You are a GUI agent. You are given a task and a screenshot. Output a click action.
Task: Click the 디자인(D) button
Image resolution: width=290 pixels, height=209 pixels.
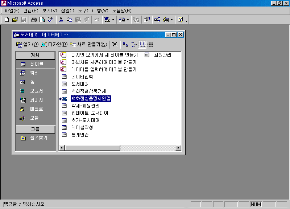point(54,44)
